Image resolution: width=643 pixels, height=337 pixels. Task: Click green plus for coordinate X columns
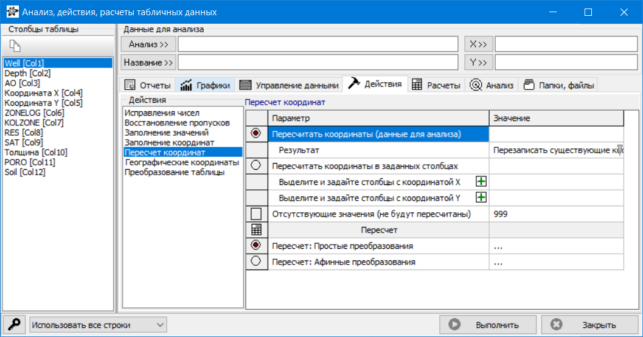click(x=481, y=182)
